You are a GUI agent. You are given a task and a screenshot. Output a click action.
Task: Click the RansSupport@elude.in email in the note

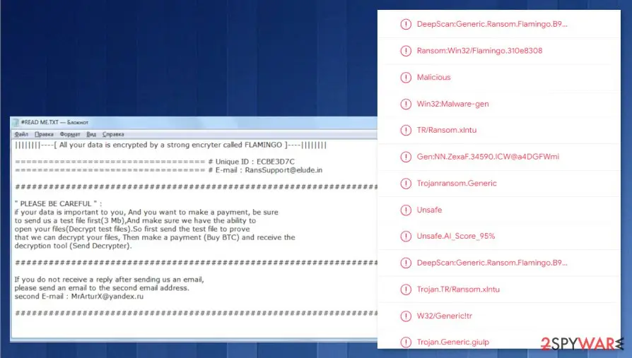tap(283, 170)
